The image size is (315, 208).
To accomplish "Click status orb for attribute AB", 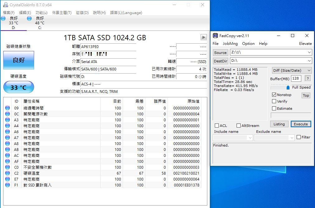I will (x=7, y=149).
